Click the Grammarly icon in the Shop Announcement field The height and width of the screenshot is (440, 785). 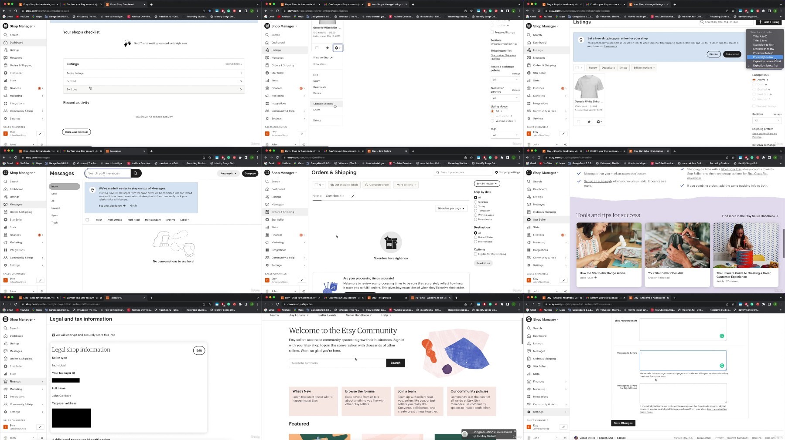[722, 336]
